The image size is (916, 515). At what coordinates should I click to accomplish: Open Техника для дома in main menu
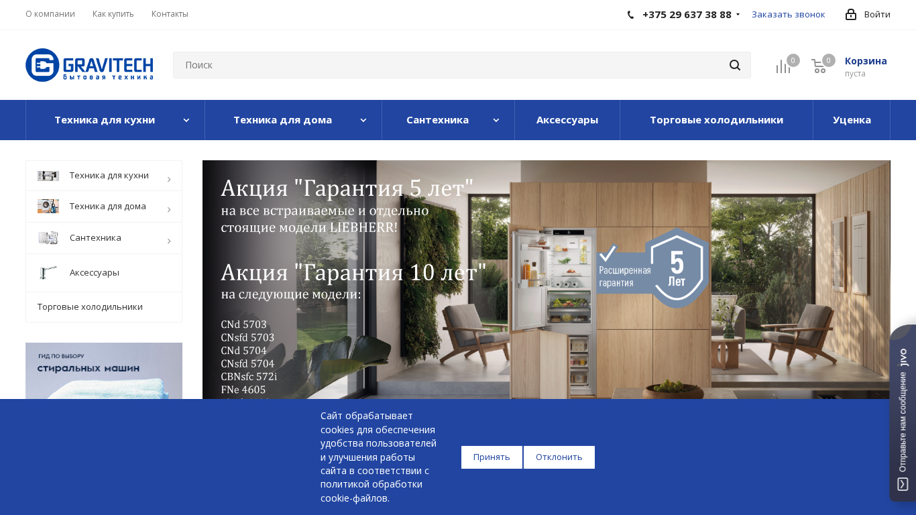point(282,120)
